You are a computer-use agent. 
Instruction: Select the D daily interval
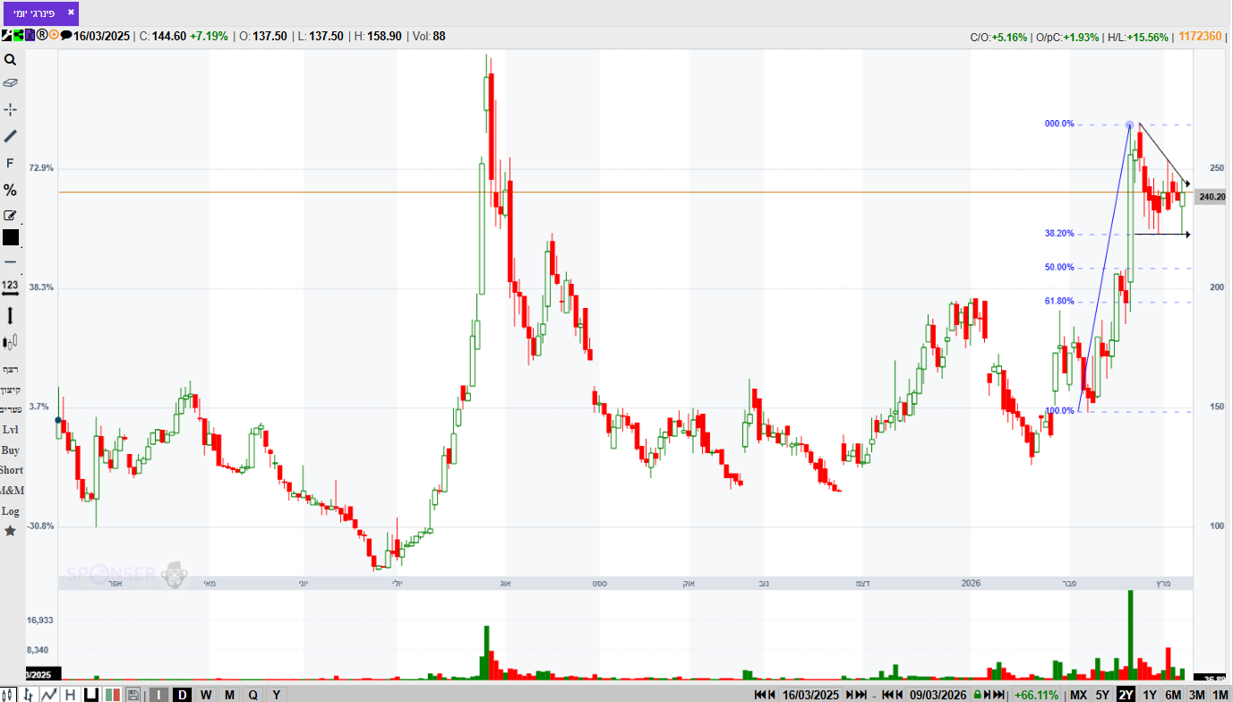click(183, 695)
